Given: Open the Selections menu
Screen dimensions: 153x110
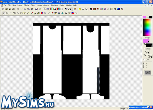Looking at the screenshot, I should click(54, 5).
